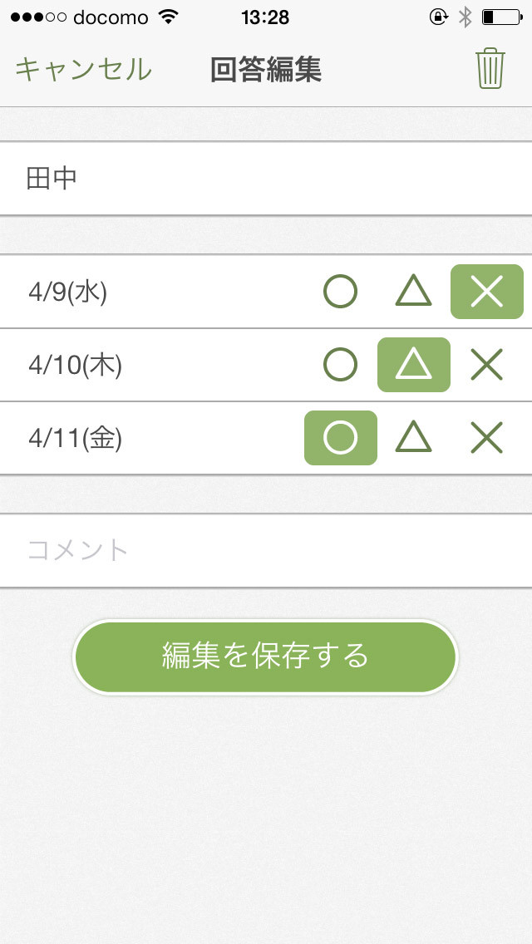Mark 4/10(木) with the cross
Viewport: 532px width, 944px height.
coord(486,365)
